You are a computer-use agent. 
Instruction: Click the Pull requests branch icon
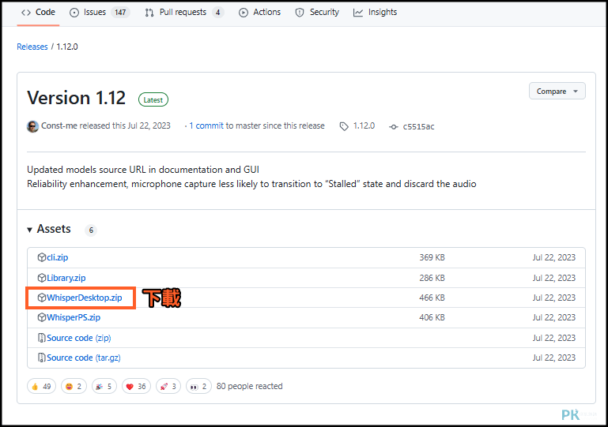(x=149, y=13)
